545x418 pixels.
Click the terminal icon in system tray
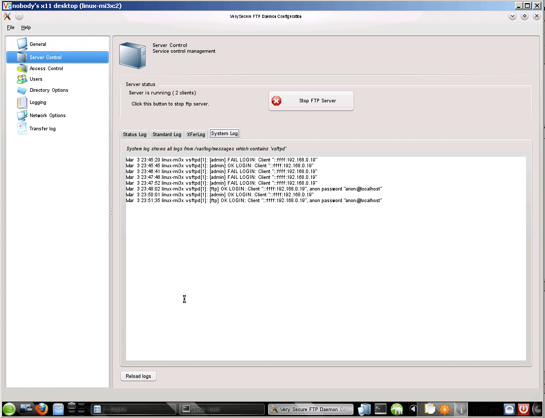[x=380, y=410]
